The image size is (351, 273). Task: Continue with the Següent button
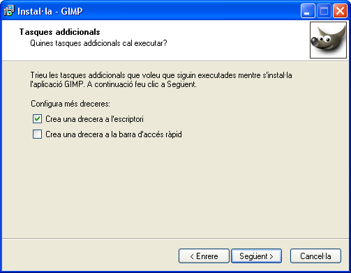(x=256, y=256)
